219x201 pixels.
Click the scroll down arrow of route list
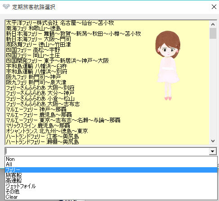coord(213,141)
